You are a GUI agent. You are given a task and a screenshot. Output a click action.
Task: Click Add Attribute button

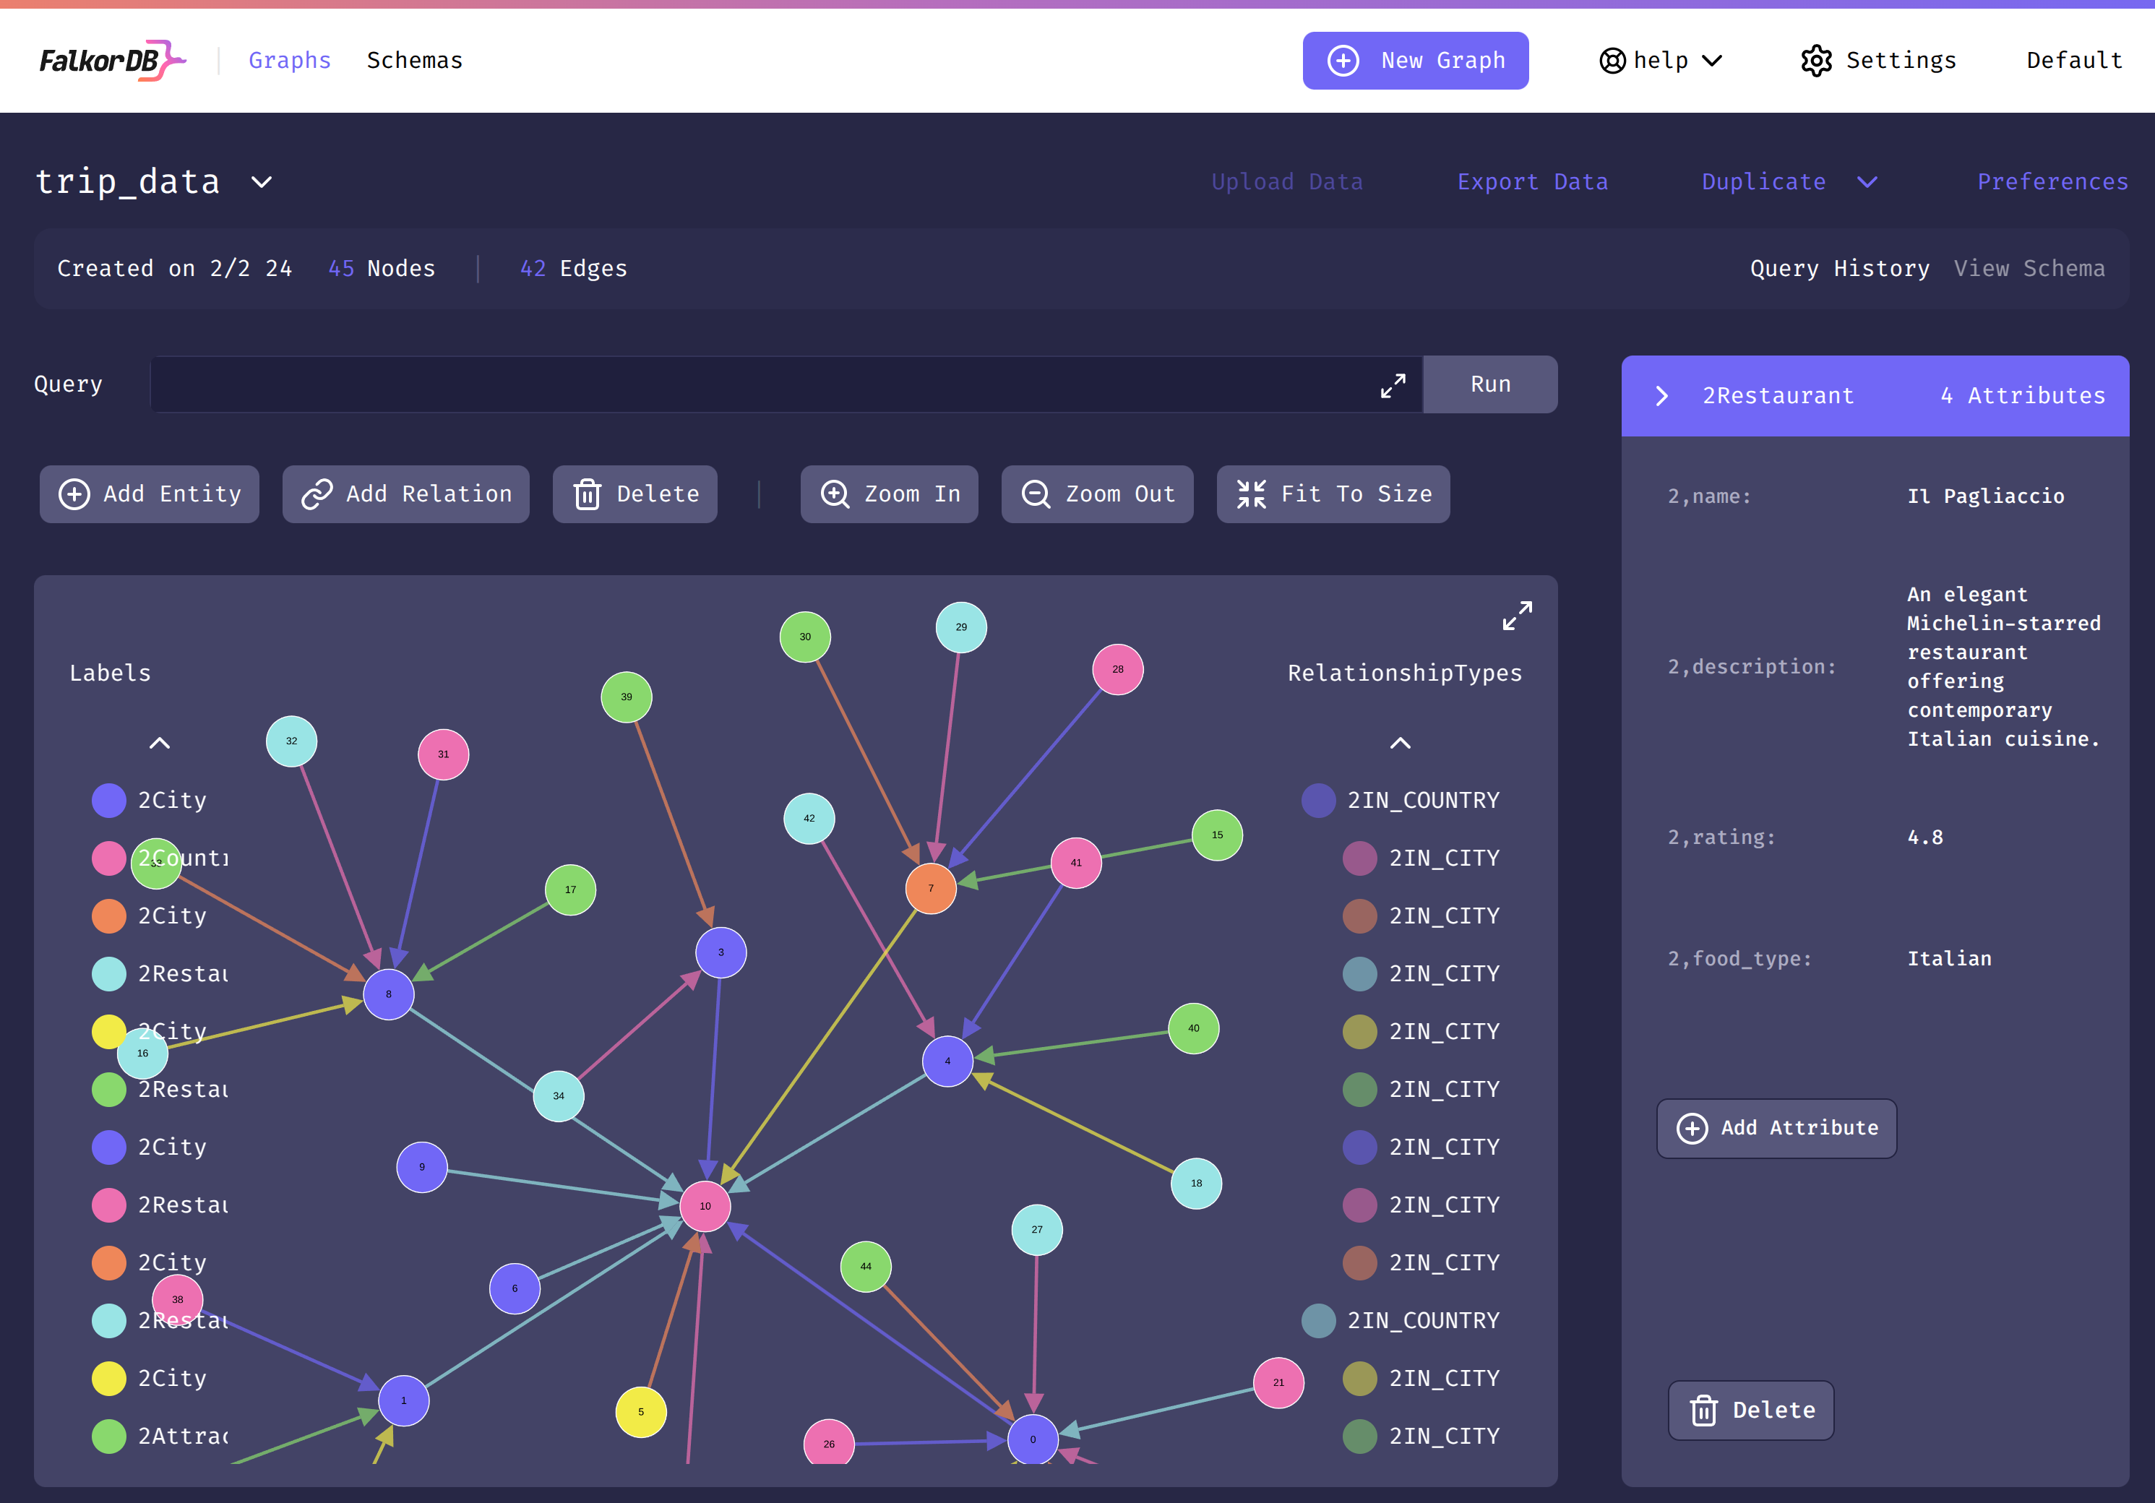point(1776,1129)
